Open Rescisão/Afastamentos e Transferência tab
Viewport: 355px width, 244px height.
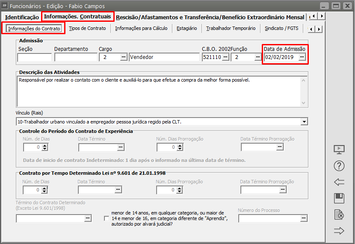210,17
